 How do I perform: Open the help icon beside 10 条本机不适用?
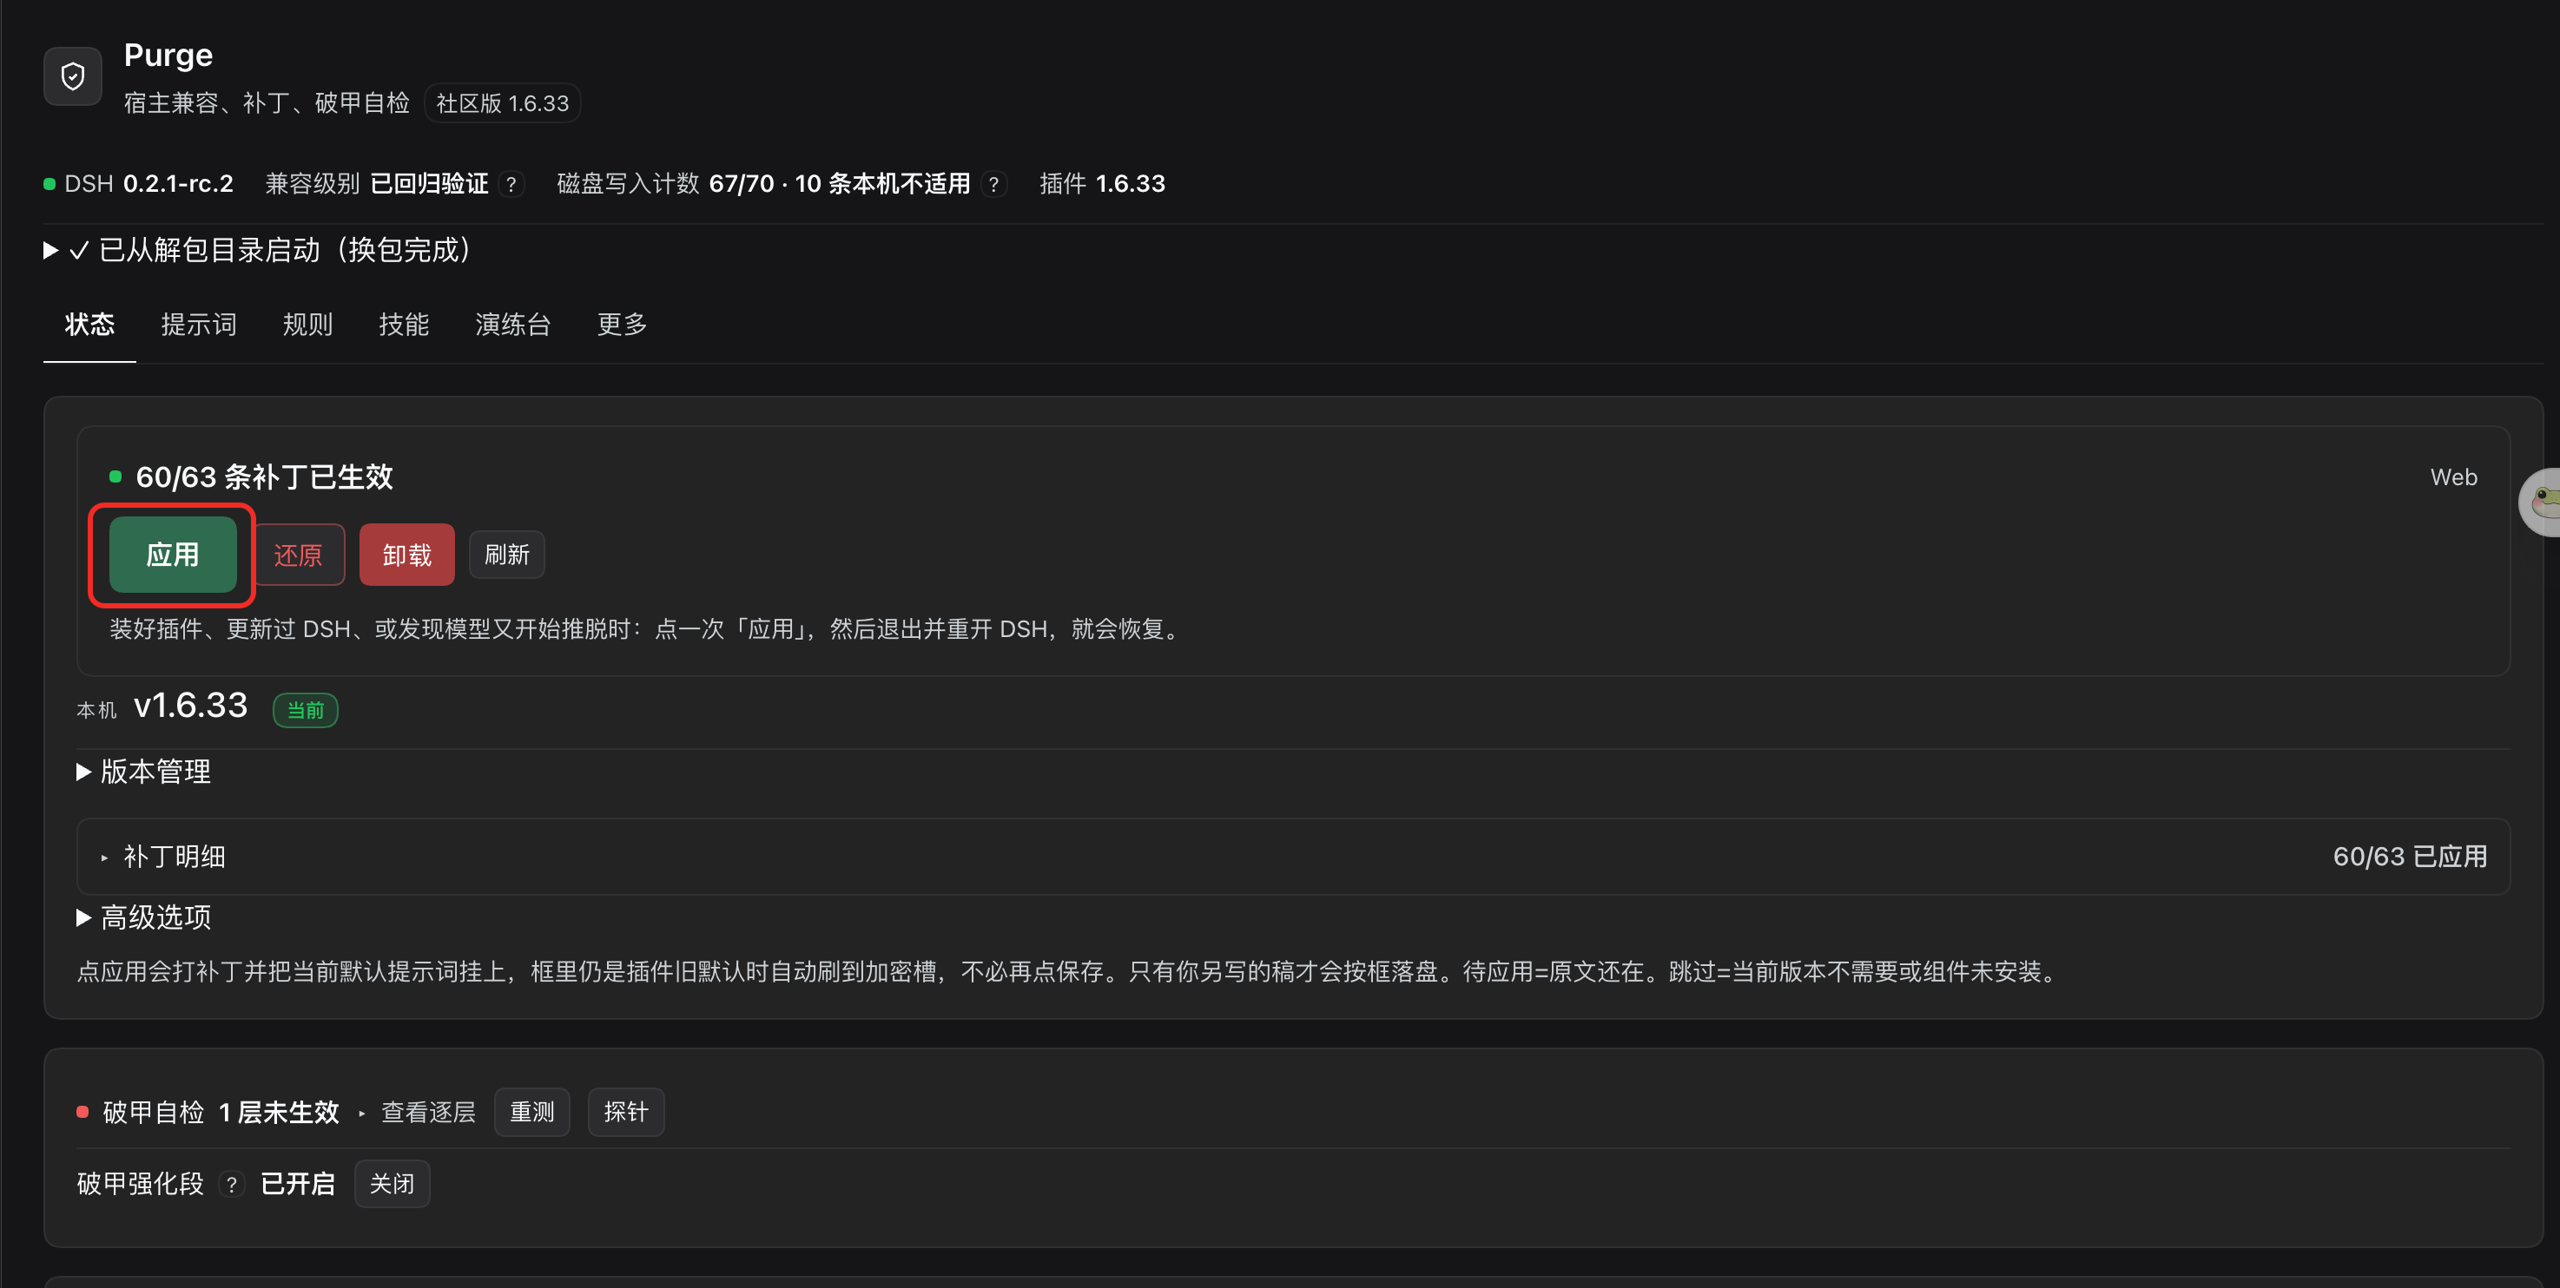tap(993, 185)
